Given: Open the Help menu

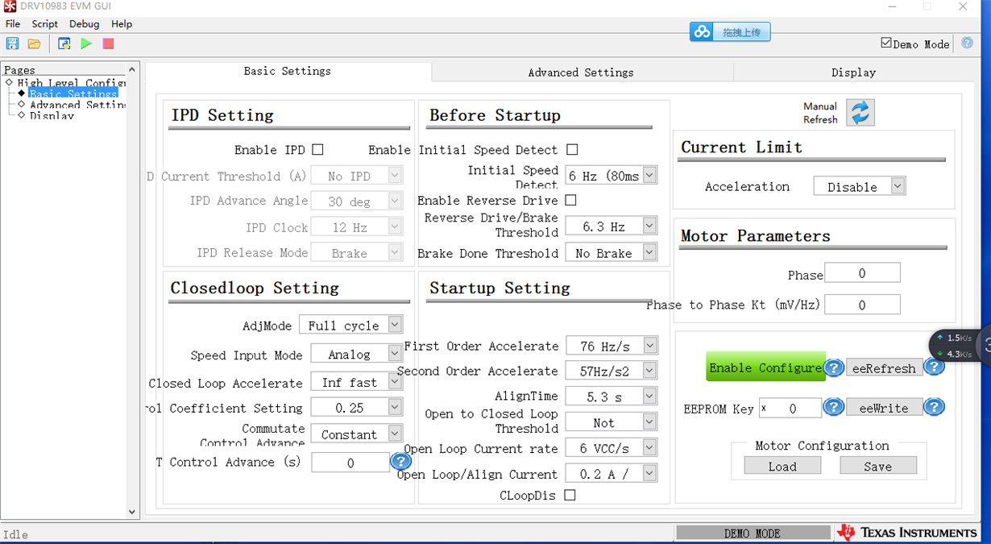Looking at the screenshot, I should 122,24.
